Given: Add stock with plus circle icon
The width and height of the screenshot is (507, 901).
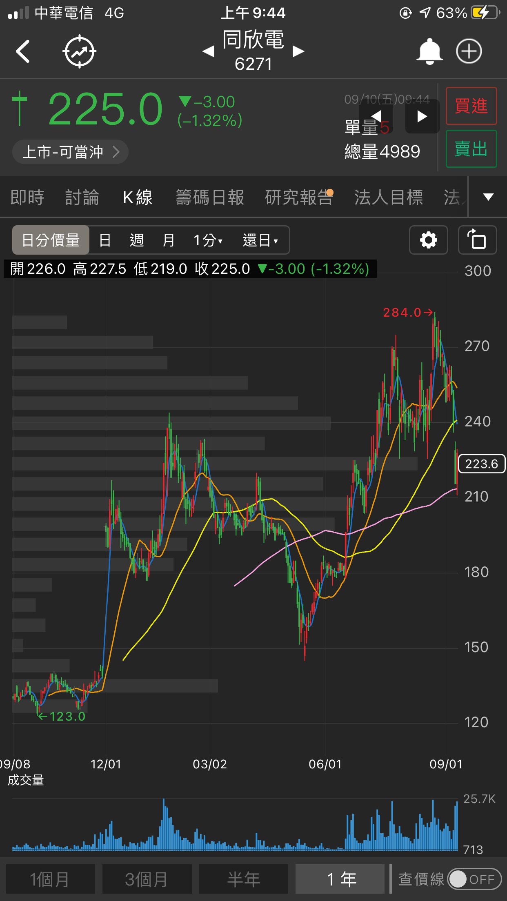Looking at the screenshot, I should pos(469,51).
